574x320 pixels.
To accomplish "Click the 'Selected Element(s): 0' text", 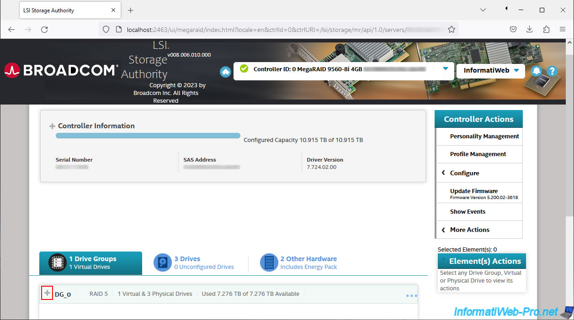I will click(x=467, y=250).
